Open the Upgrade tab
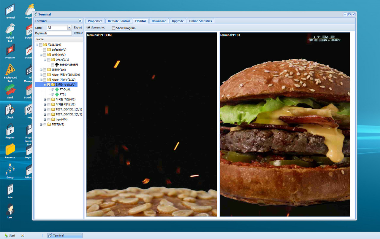 click(x=178, y=21)
